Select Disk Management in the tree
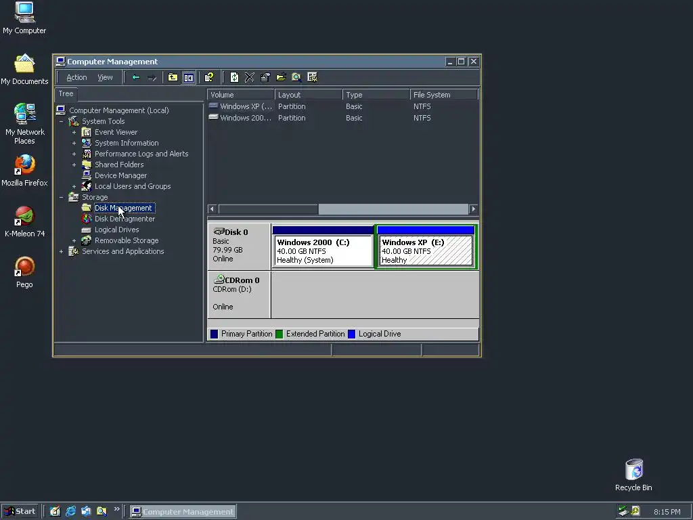 pos(123,208)
